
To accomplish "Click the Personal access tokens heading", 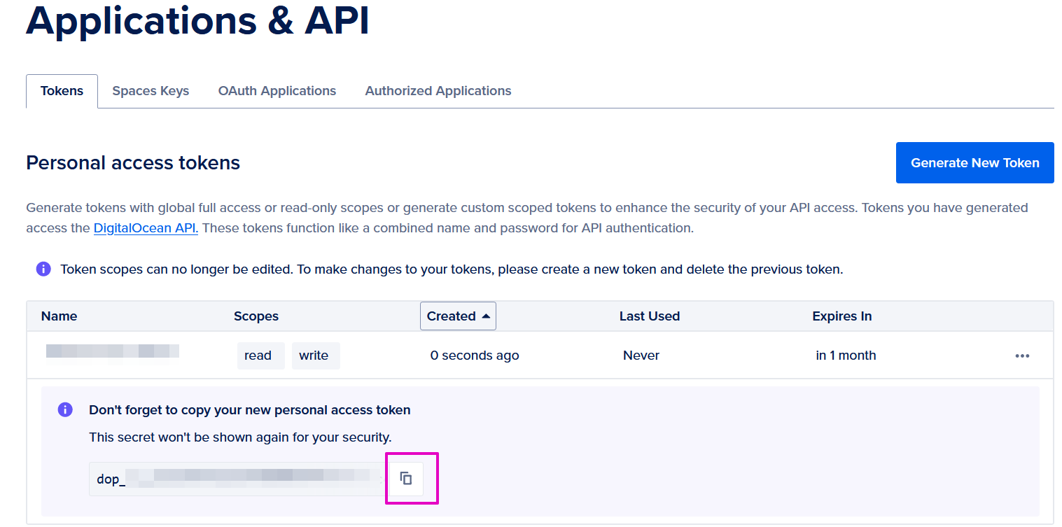I will [133, 163].
